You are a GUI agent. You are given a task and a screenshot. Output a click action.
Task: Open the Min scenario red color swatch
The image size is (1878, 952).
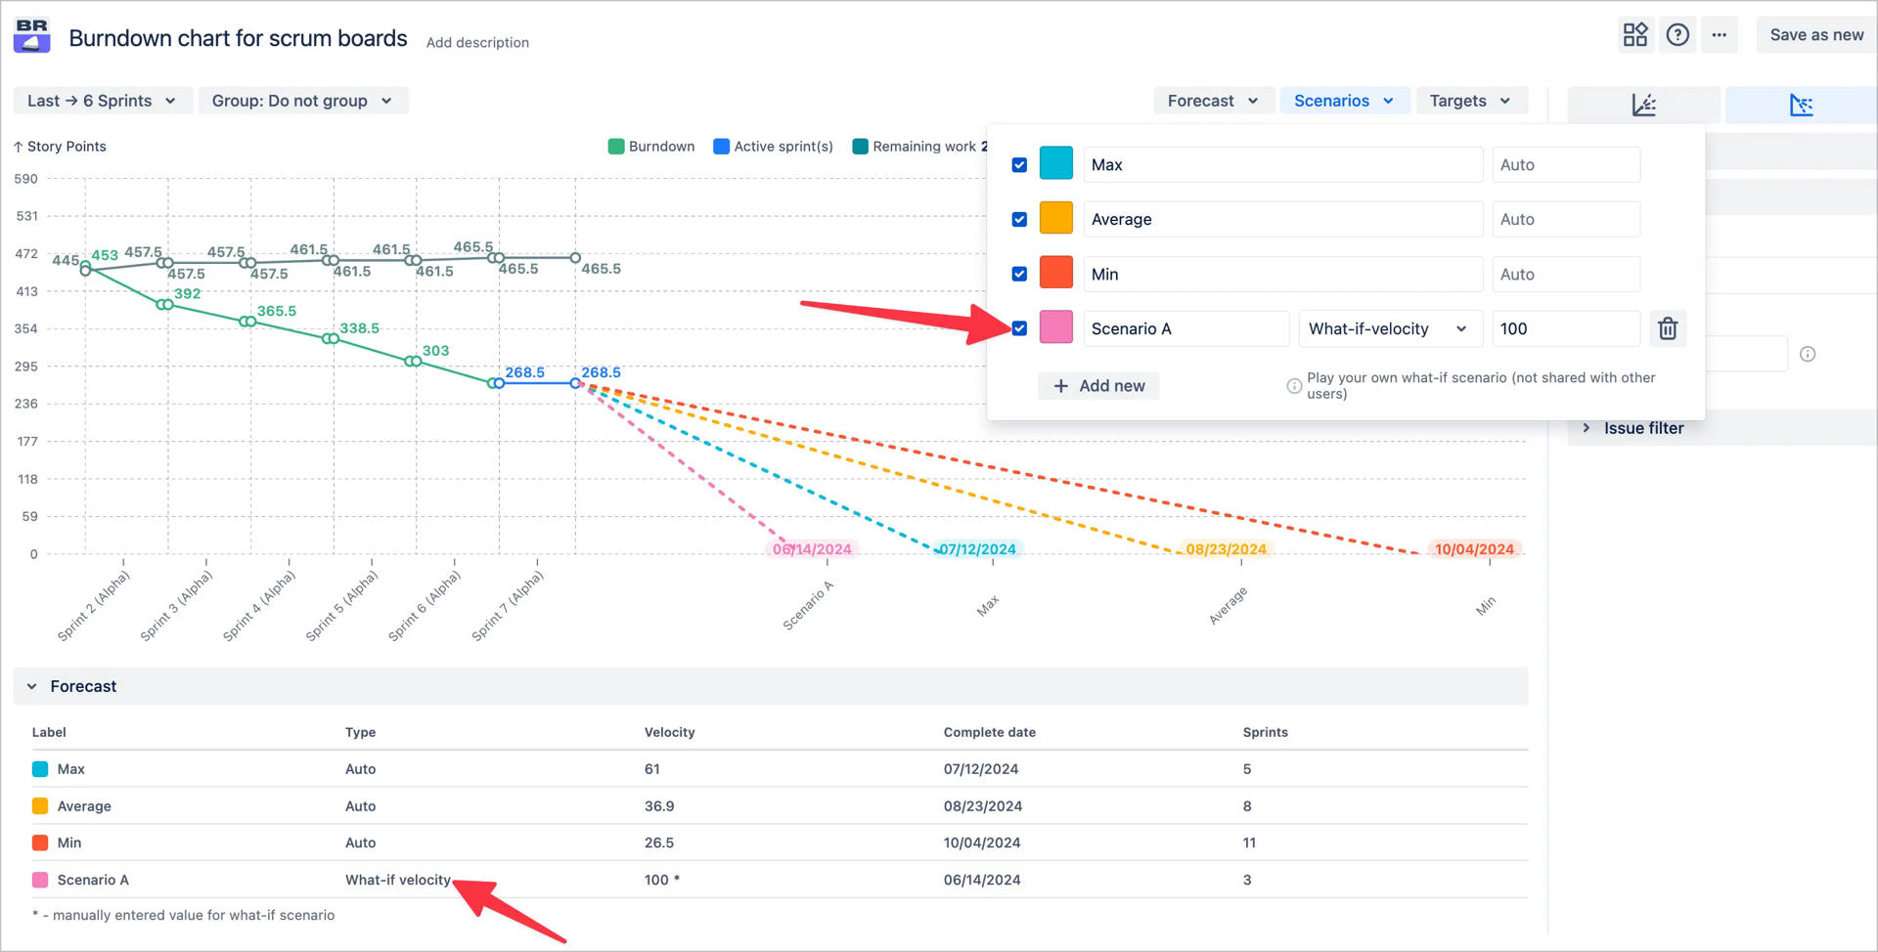pos(1056,274)
